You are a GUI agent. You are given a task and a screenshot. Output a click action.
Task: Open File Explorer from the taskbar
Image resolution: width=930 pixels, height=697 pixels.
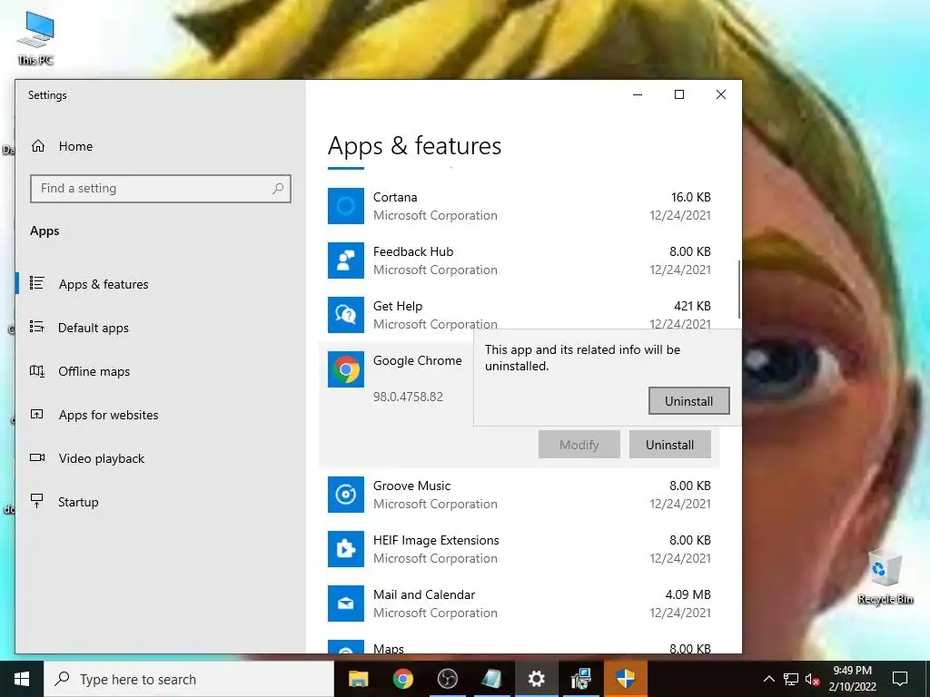pyautogui.click(x=358, y=679)
